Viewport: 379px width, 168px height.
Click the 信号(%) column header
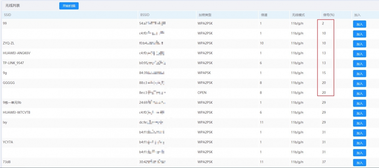(328, 15)
